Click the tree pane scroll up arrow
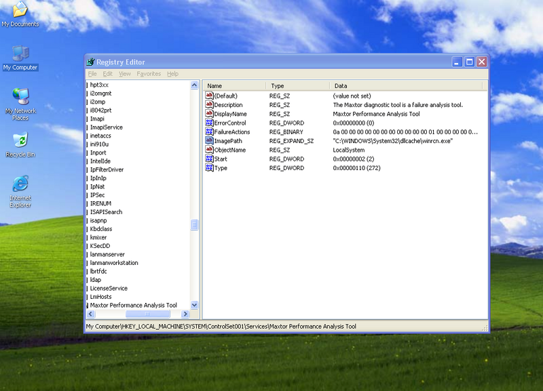This screenshot has width=543, height=391. (194, 85)
